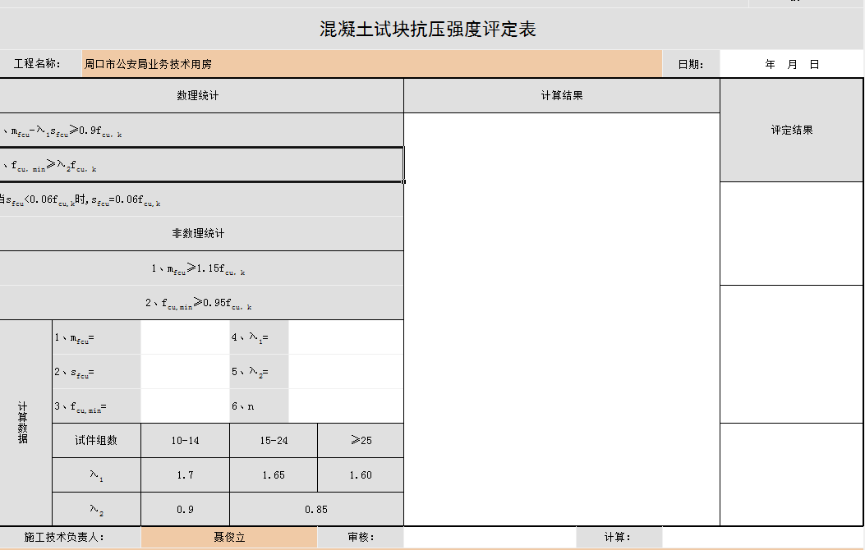The width and height of the screenshot is (865, 550).
Task: Click the empty value cell after 4、λ1=
Action: [x=346, y=337]
